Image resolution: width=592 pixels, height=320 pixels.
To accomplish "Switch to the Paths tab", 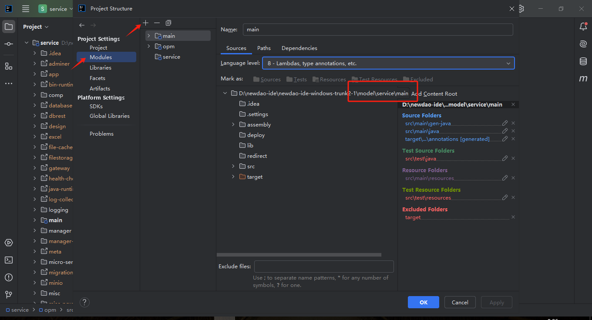I will pyautogui.click(x=264, y=48).
